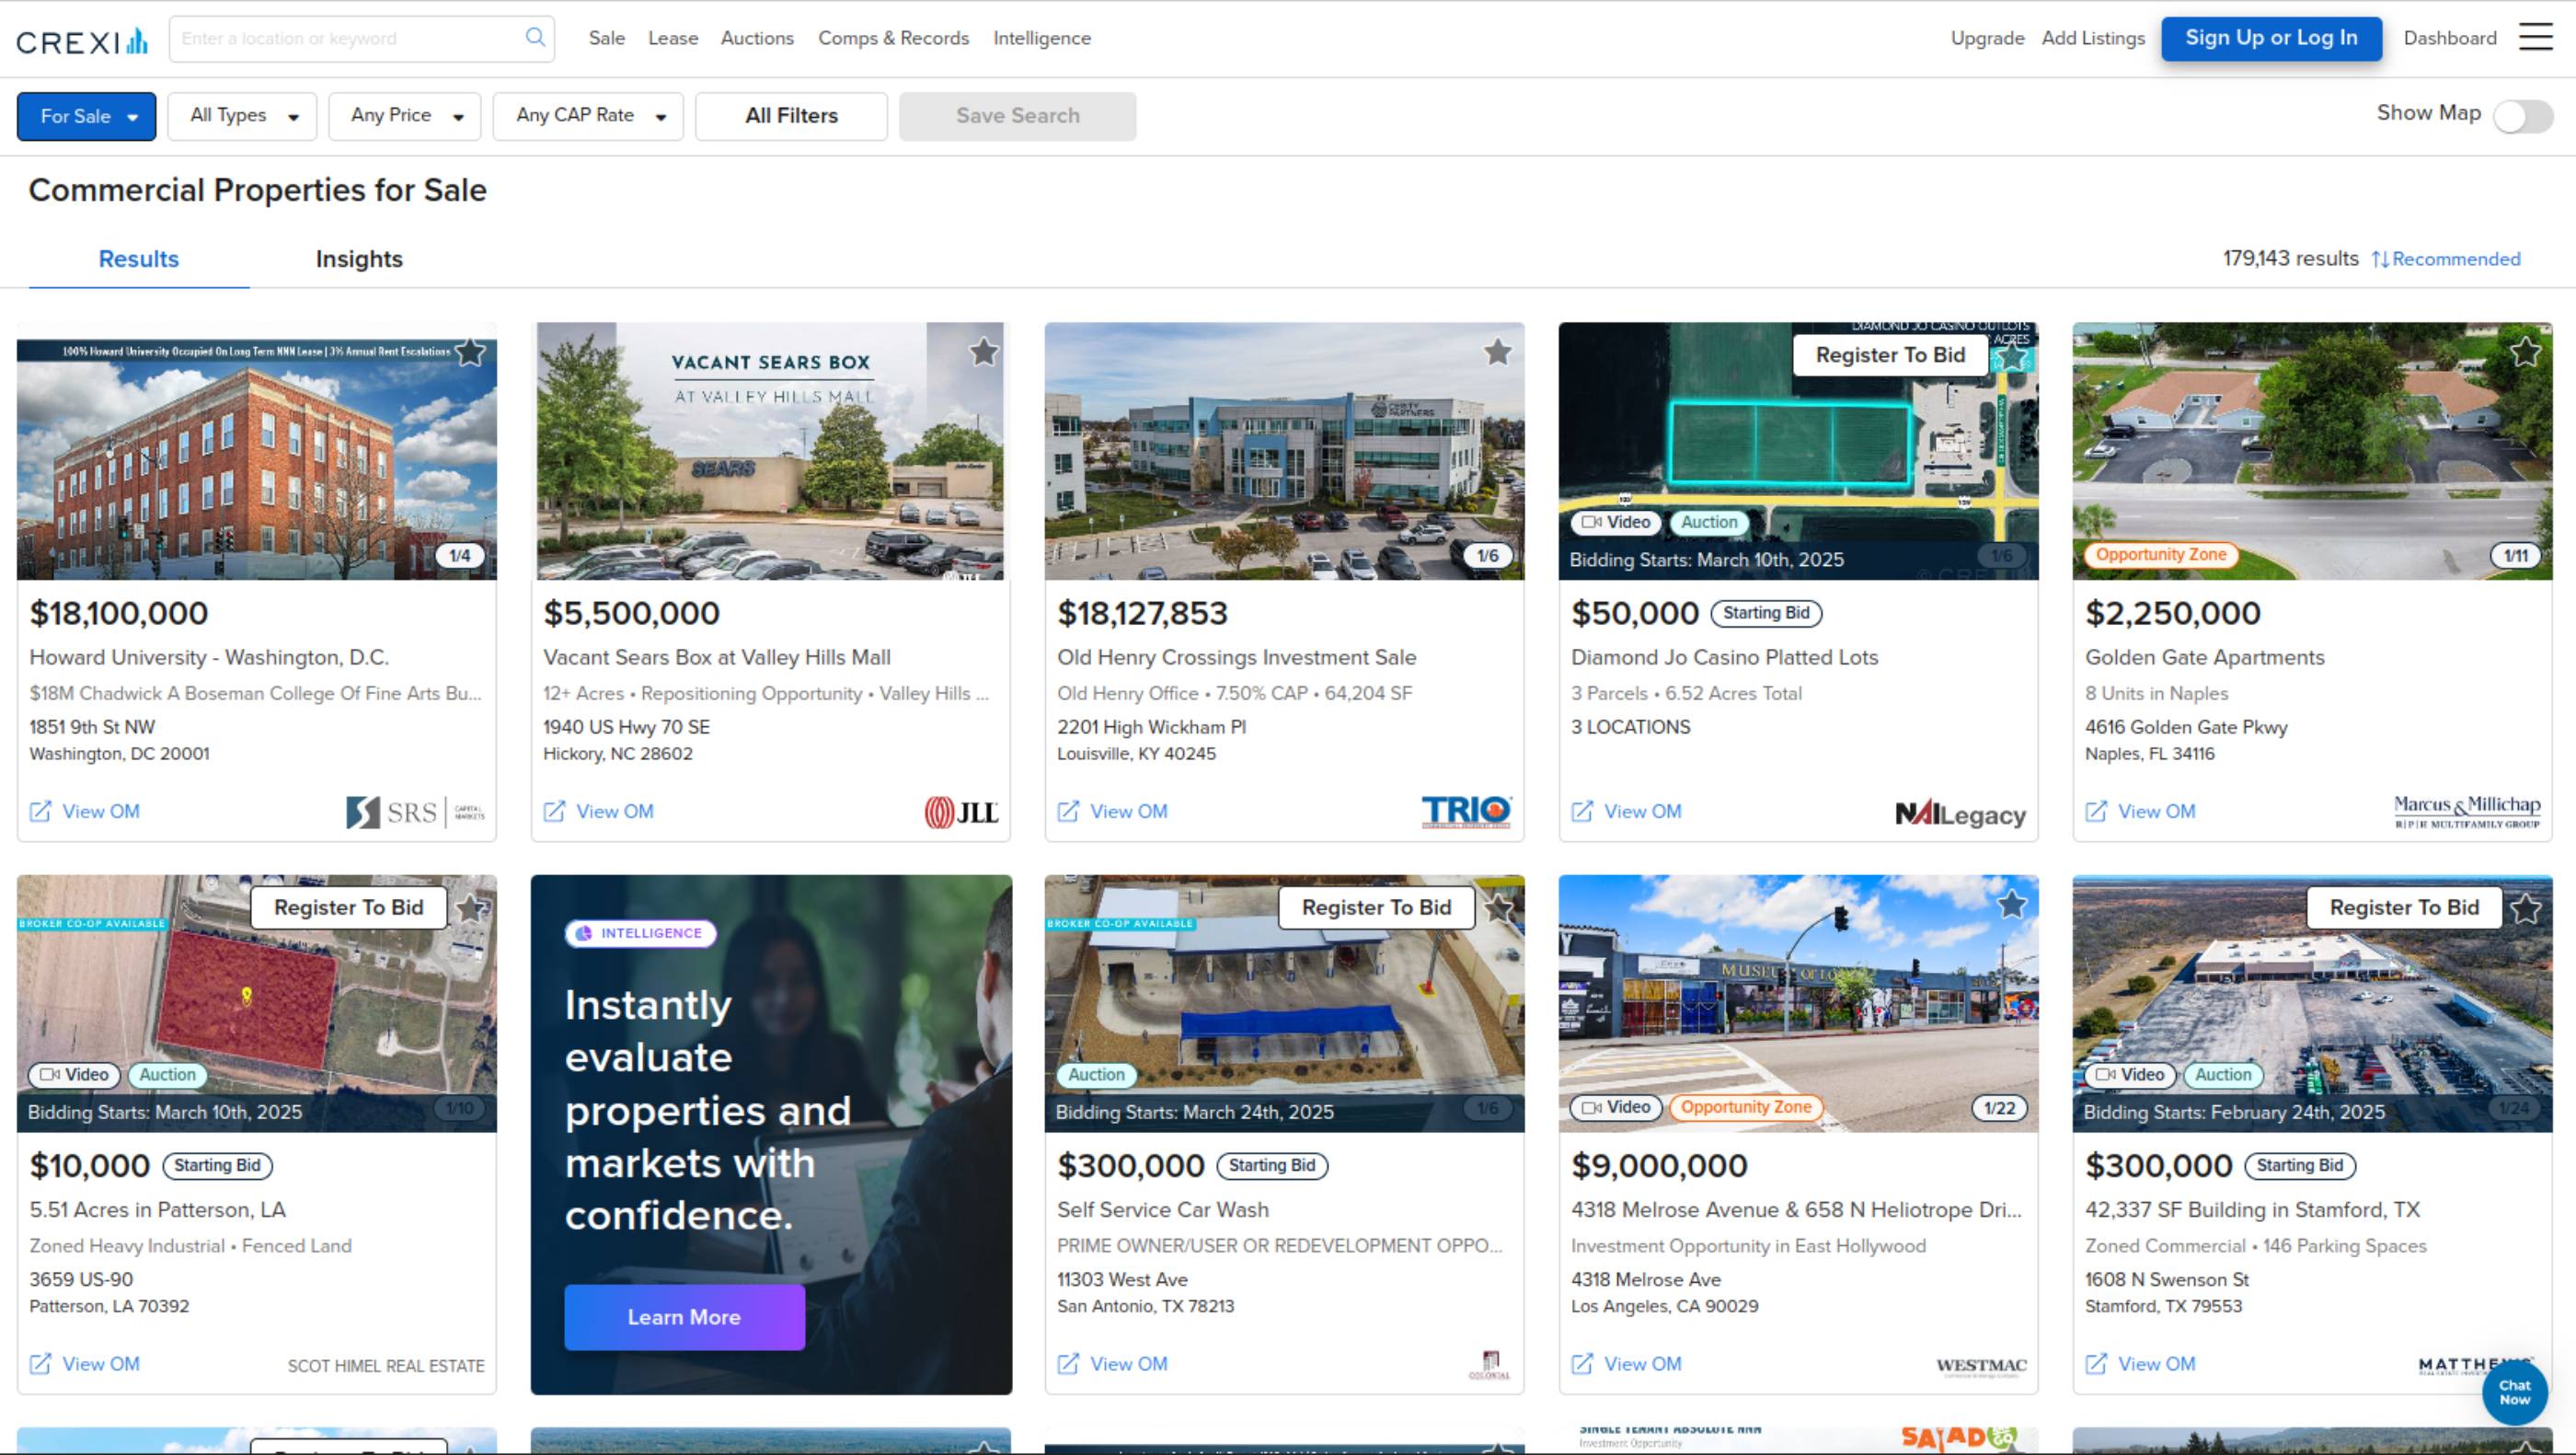The image size is (2576, 1455).
Task: Favorite the Vacant Sears Box listing star
Action: (x=984, y=352)
